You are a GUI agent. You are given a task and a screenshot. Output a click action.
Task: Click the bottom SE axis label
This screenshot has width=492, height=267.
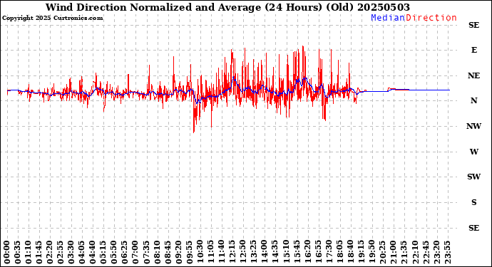(473, 228)
